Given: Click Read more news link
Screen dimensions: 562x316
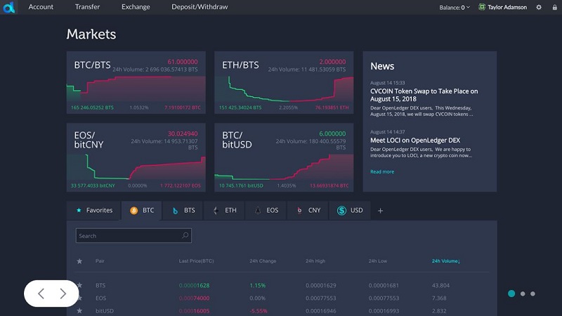Looking at the screenshot, I should point(382,171).
